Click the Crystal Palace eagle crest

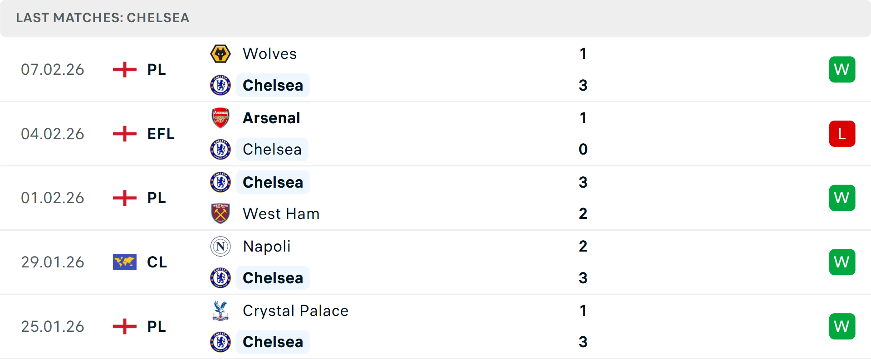(220, 311)
